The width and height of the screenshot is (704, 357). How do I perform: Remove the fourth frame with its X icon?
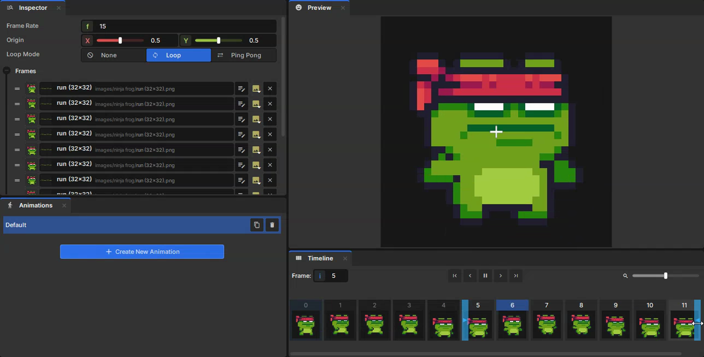[x=270, y=135]
